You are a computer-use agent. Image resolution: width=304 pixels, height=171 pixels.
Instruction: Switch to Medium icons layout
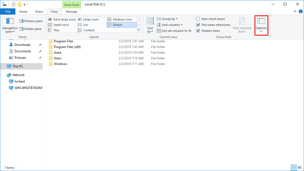tap(120, 19)
